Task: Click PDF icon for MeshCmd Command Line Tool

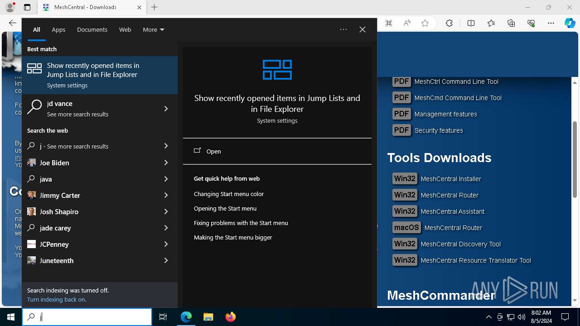Action: point(401,98)
